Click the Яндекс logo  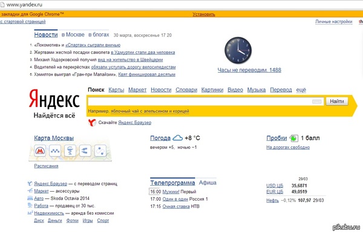(54, 99)
